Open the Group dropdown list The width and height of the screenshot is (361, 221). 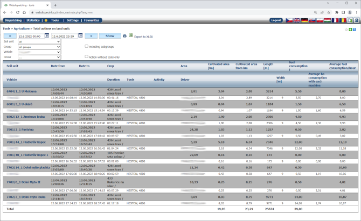(39, 46)
